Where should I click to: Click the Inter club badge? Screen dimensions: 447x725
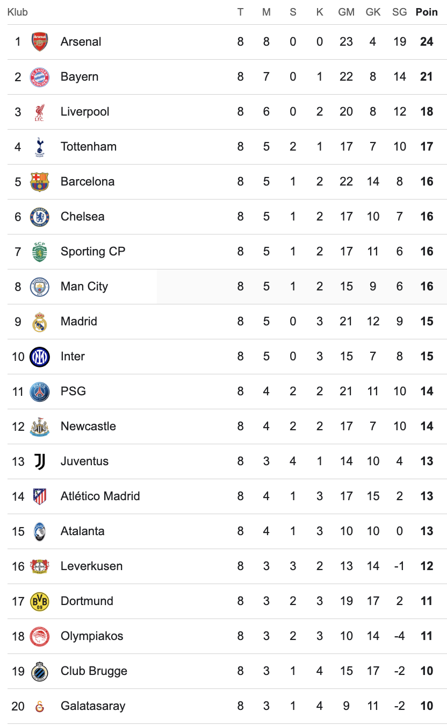40,357
